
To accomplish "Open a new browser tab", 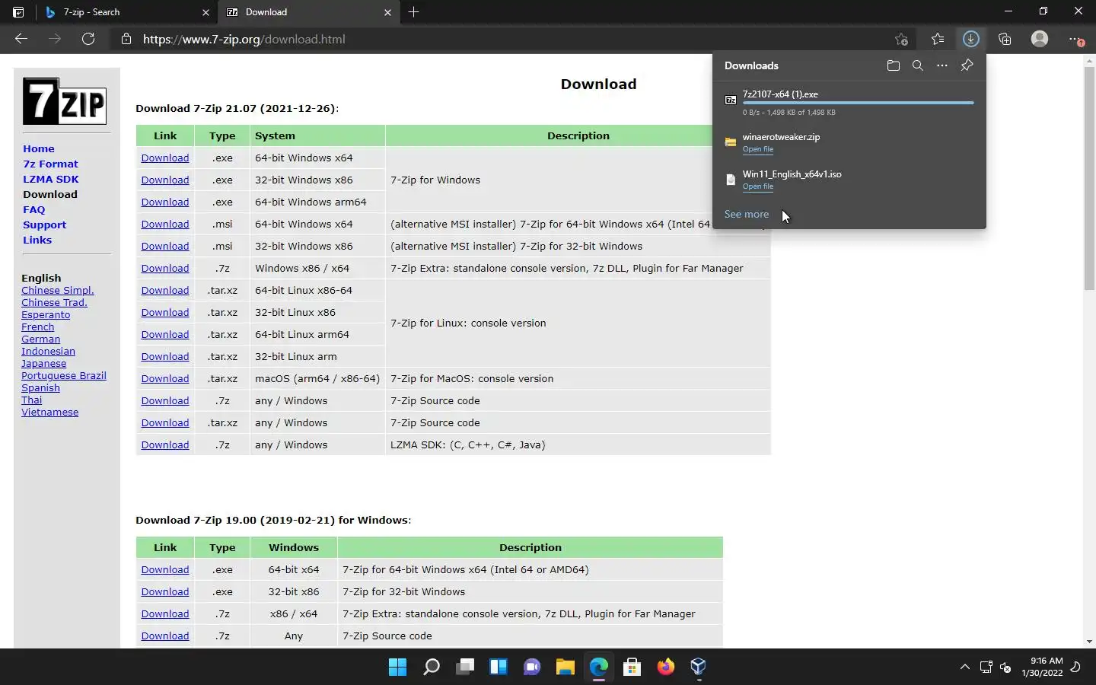I will point(413,12).
